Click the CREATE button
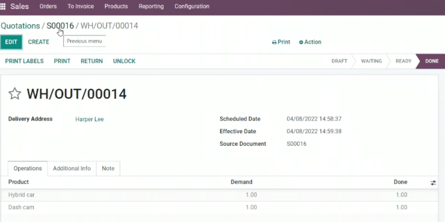Viewport: 445px width, 222px height. tap(38, 42)
